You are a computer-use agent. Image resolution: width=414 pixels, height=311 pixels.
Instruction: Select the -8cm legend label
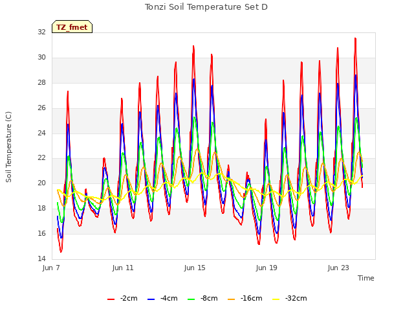pyautogui.click(x=209, y=298)
